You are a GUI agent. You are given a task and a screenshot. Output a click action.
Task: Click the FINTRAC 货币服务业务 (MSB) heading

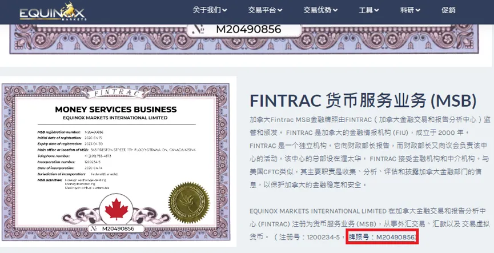coord(363,101)
